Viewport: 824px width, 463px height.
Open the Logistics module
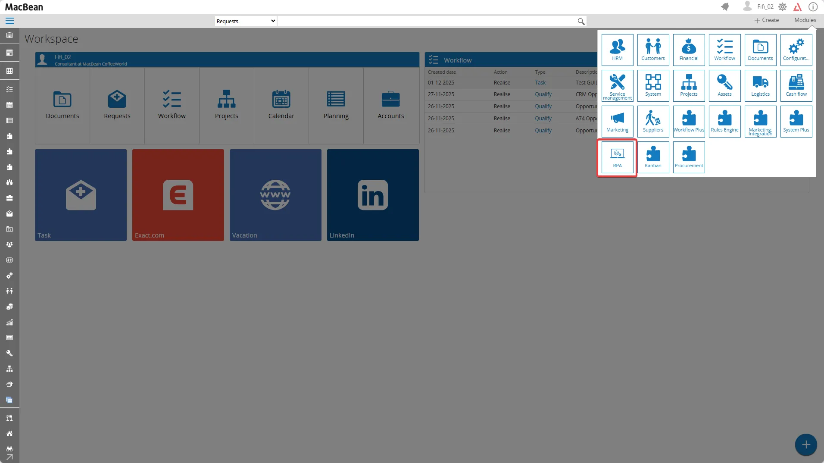pyautogui.click(x=760, y=85)
